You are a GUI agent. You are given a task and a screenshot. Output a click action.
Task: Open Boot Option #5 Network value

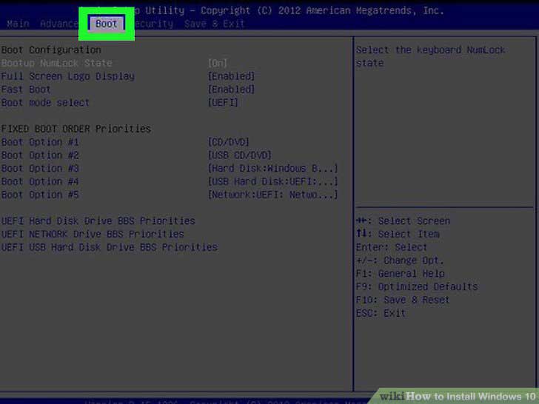pyautogui.click(x=272, y=195)
